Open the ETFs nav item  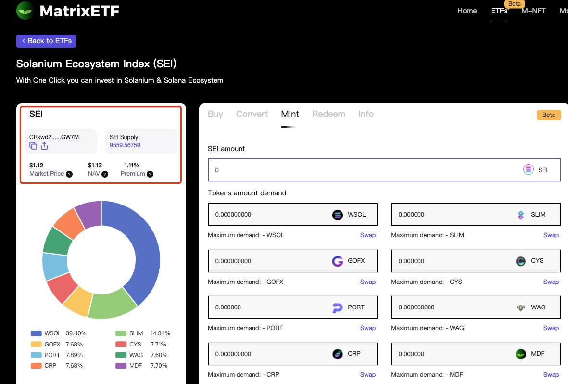(x=499, y=11)
